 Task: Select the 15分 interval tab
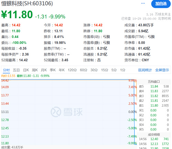pyautogui.click(x=105, y=70)
